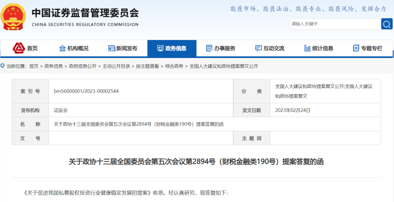Click the opening paragraph beginning 《关于促进我国私募股权

125,193
